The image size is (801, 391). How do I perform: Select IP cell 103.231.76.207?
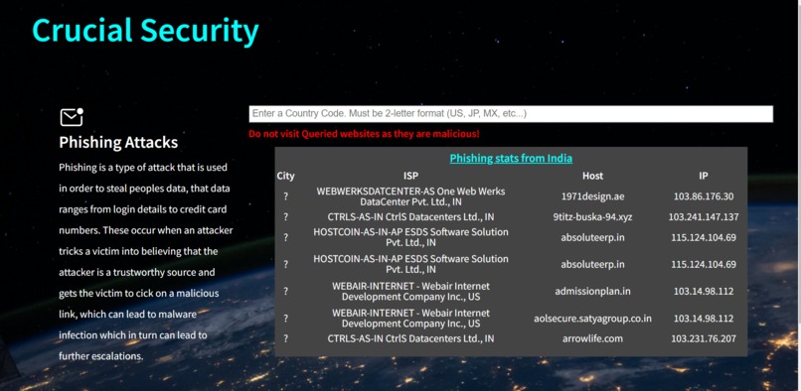click(x=704, y=338)
